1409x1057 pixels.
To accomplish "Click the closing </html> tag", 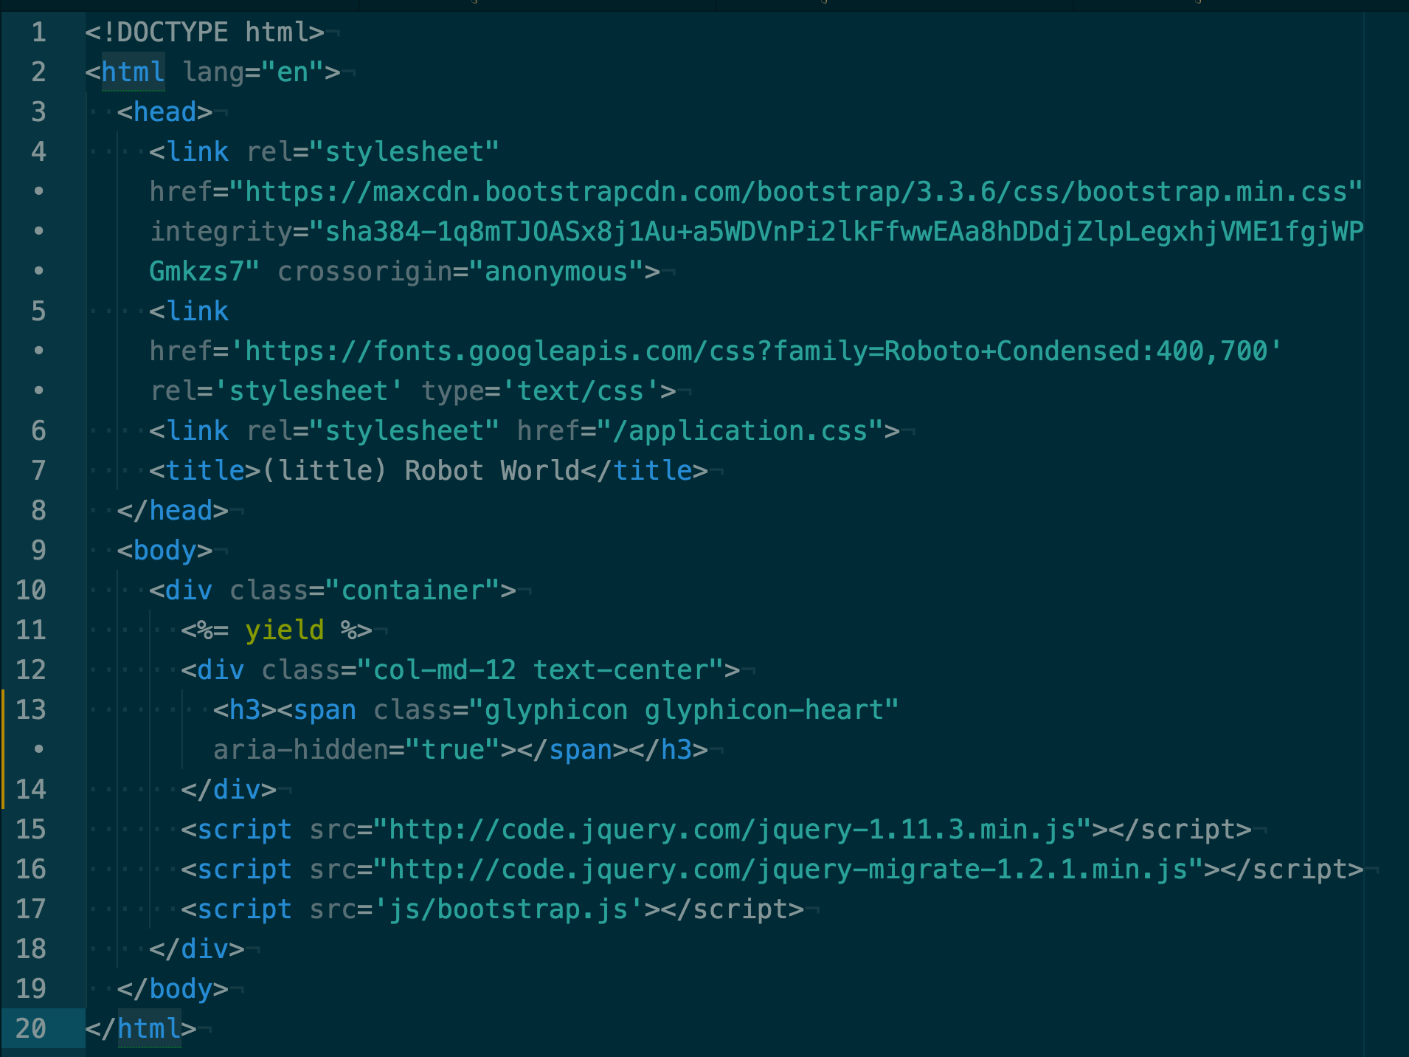I will 141,1029.
